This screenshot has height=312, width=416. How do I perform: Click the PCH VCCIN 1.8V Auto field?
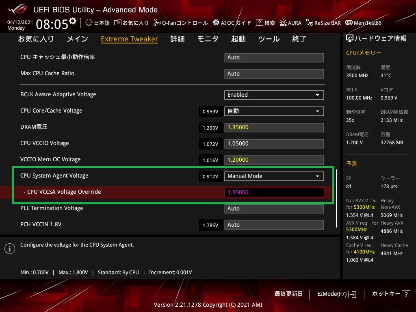pyautogui.click(x=274, y=225)
